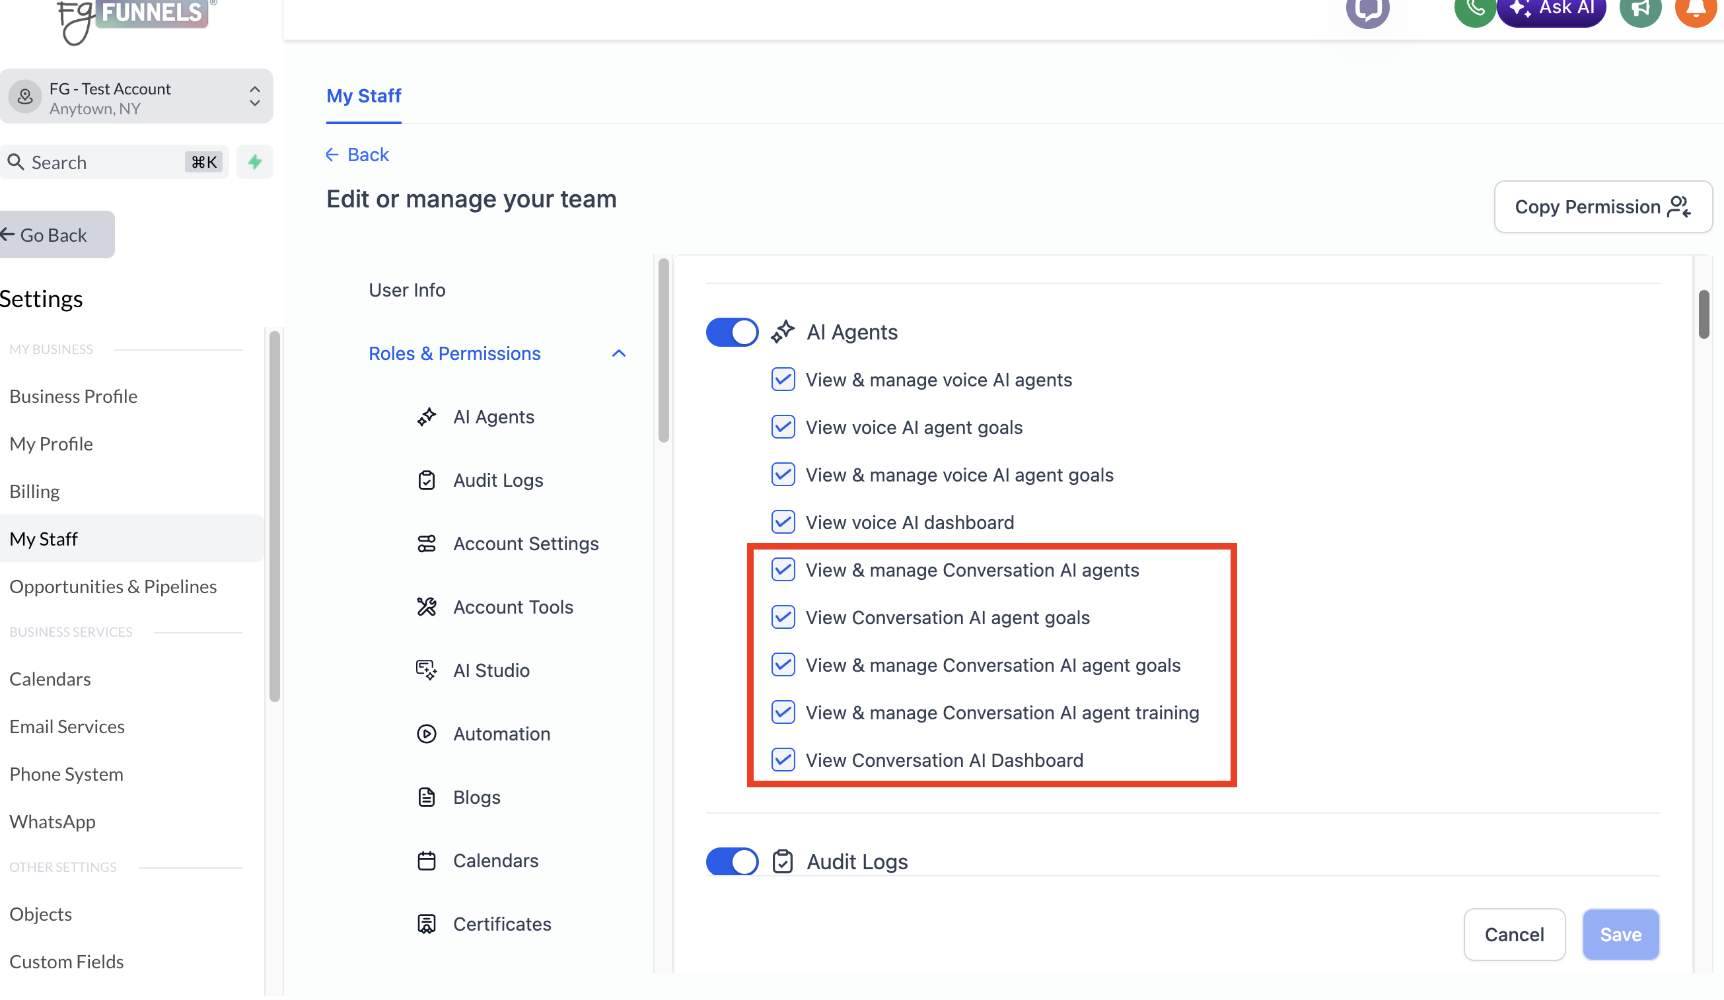Open Opportunities & Pipelines settings
The width and height of the screenshot is (1724, 1000).
(113, 587)
